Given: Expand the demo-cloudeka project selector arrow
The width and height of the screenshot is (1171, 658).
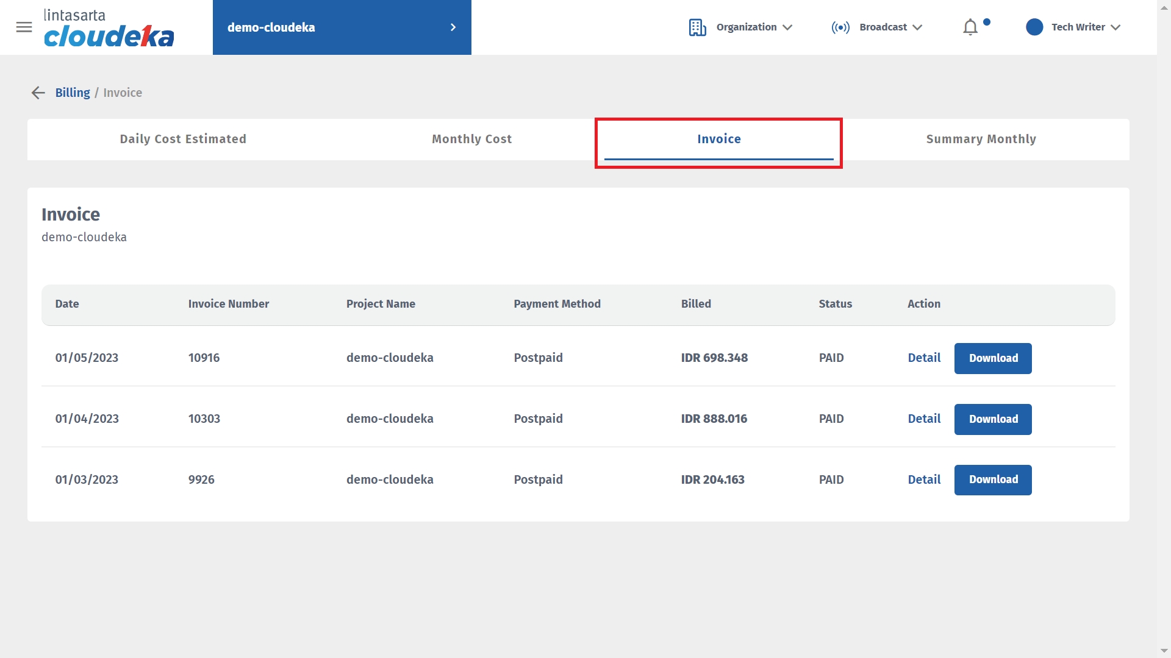Looking at the screenshot, I should click(x=453, y=27).
